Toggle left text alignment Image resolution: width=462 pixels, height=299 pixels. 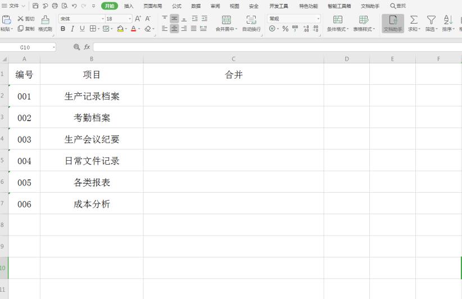[x=165, y=29]
